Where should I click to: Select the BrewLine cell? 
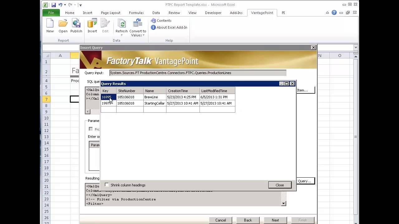[x=155, y=97]
